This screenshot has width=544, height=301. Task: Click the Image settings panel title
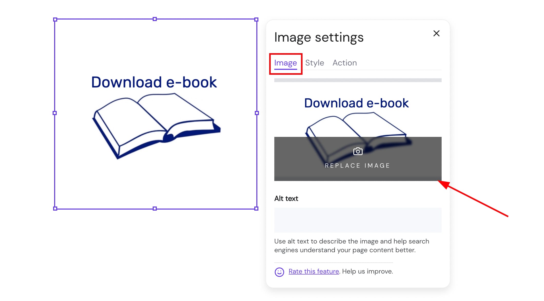[319, 37]
